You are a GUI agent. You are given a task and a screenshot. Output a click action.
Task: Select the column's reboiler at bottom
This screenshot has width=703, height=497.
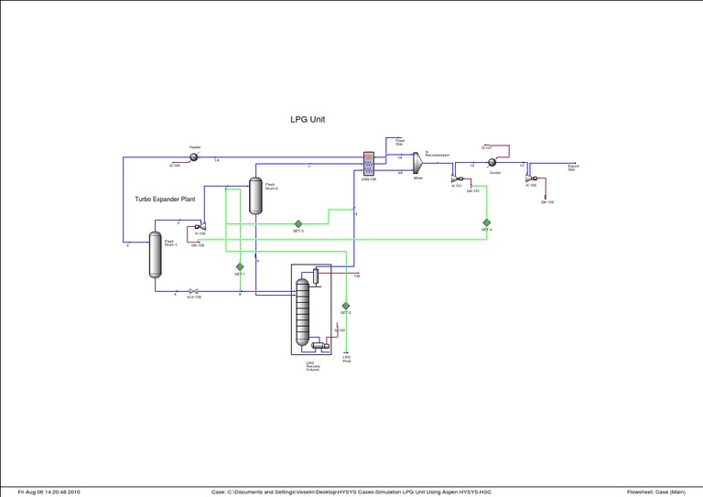tap(320, 346)
